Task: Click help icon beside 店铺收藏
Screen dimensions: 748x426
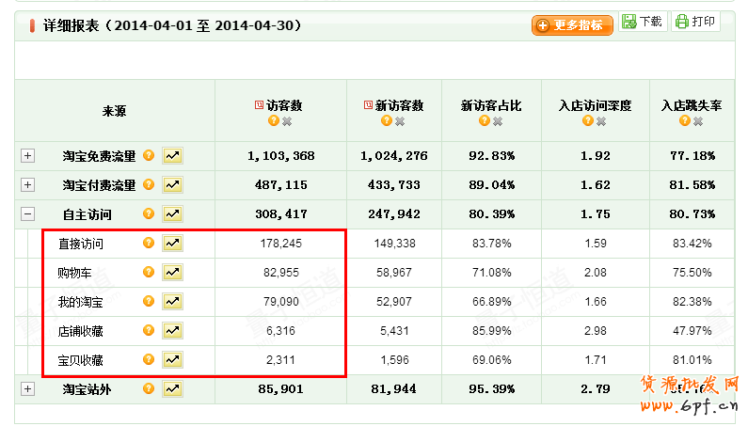Action: tap(148, 330)
